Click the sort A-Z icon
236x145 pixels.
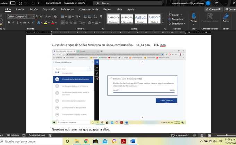[x=95, y=17]
